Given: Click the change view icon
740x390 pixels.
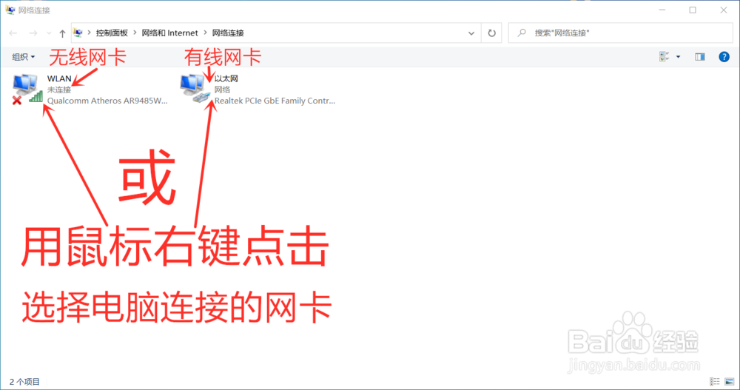Looking at the screenshot, I should click(665, 57).
